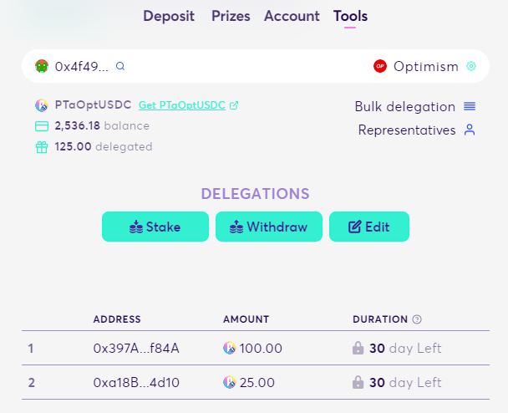Click the search magnifier icon beside 0x4f49
Viewport: 508px width, 413px height.
(x=120, y=66)
